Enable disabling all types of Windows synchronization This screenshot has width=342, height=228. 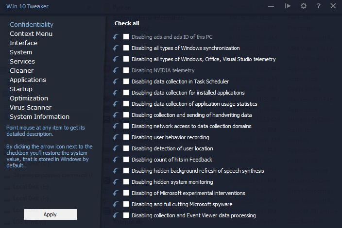pyautogui.click(x=126, y=48)
